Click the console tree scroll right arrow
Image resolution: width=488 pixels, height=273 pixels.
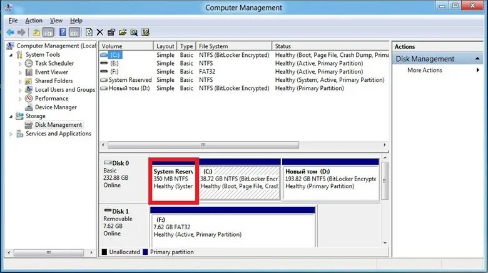pos(91,252)
